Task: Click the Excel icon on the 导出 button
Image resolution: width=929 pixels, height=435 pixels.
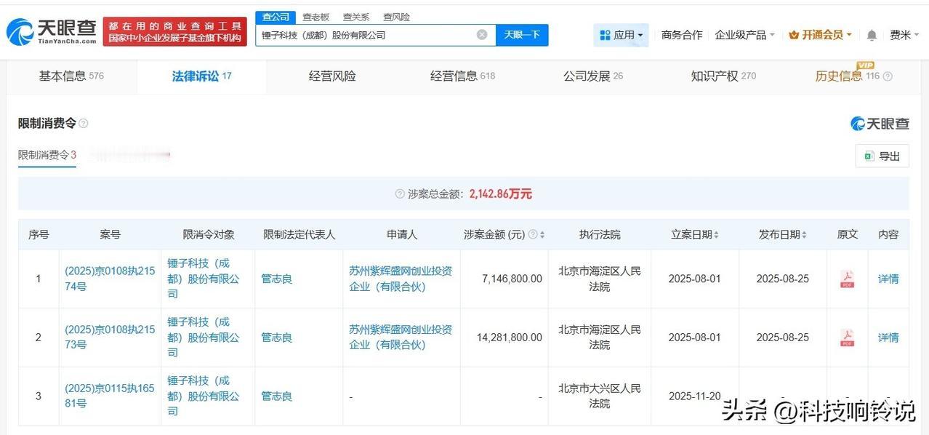Action: click(x=869, y=156)
